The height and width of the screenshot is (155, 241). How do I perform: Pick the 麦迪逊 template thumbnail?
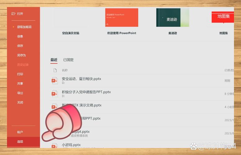172,17
